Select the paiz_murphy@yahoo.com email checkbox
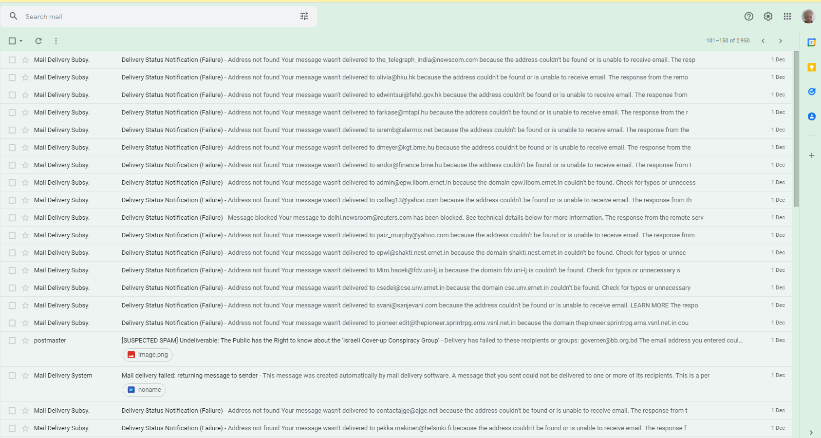 coord(12,235)
